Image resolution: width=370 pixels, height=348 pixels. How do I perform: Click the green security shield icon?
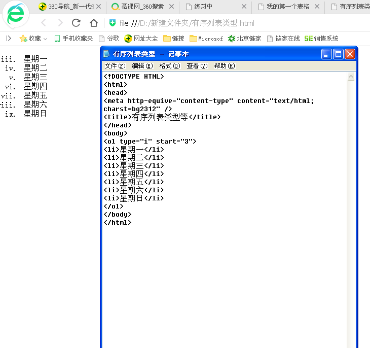113,23
